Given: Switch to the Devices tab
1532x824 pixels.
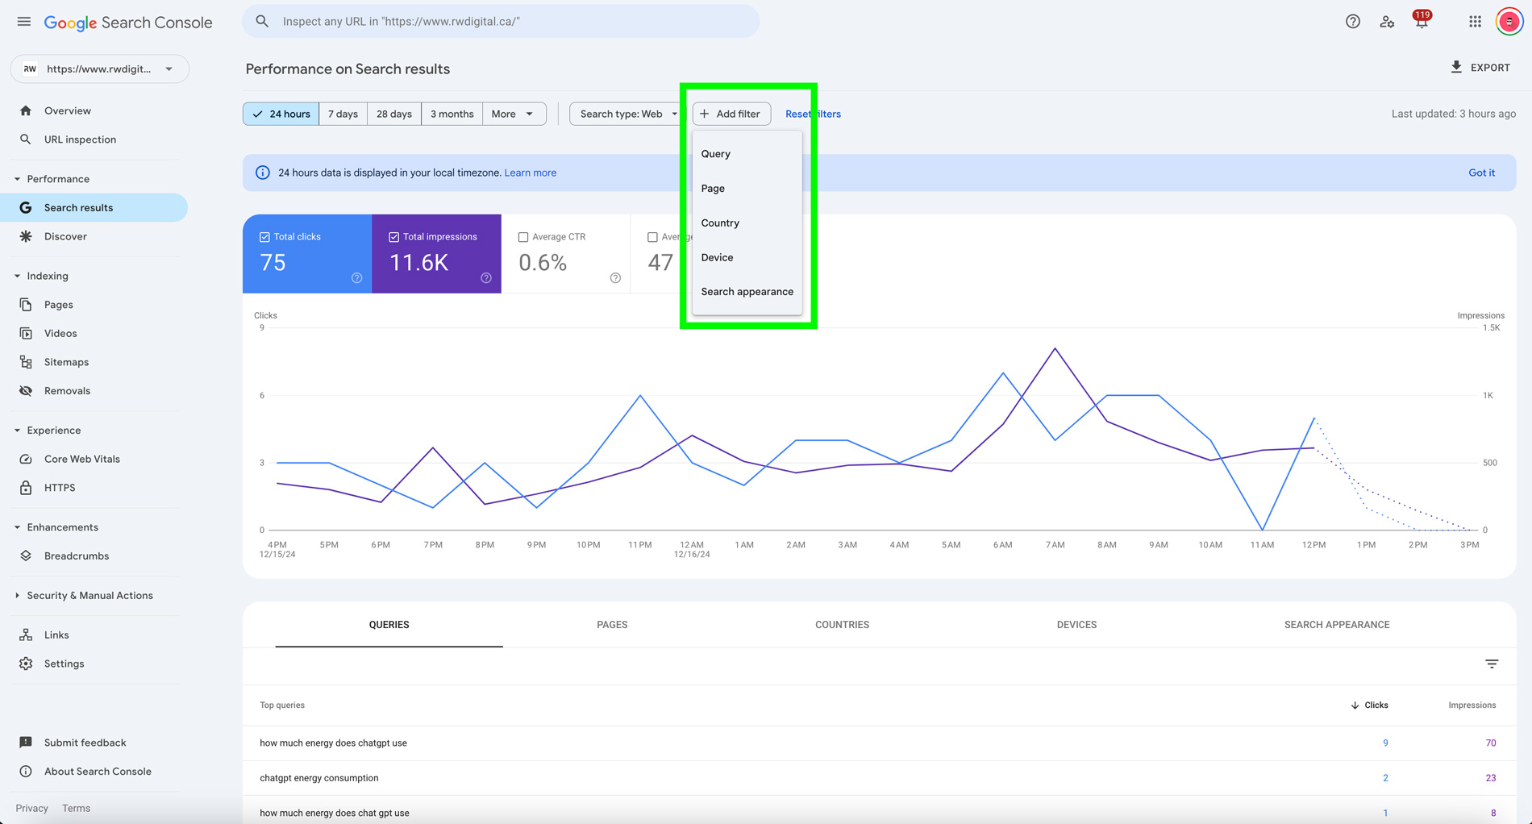Looking at the screenshot, I should 1076,625.
